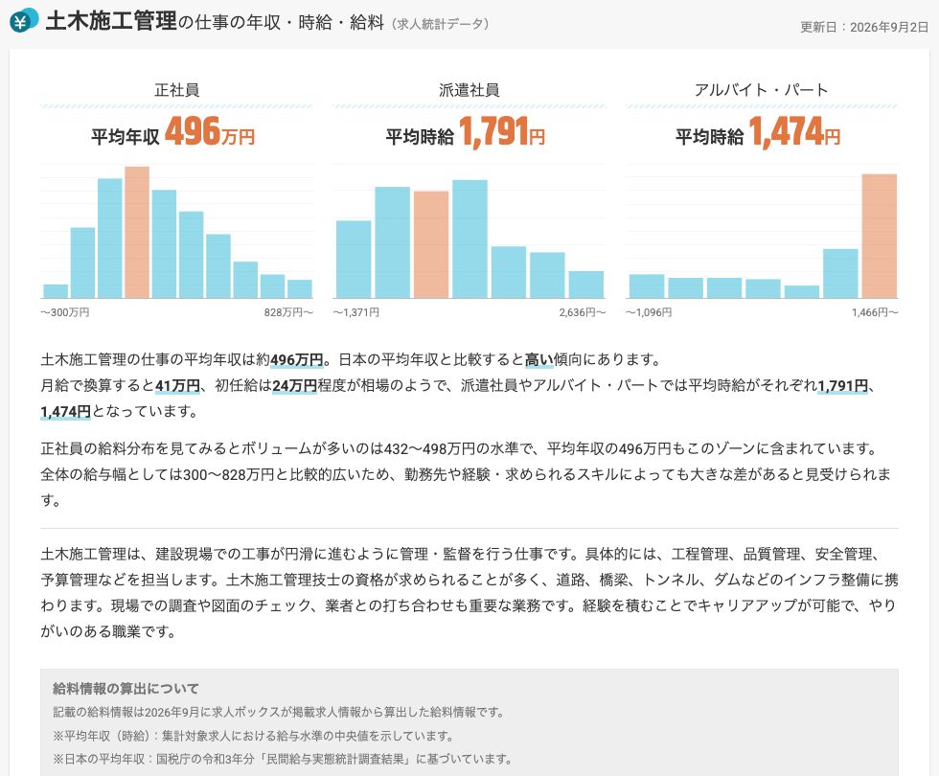Select the 派遣社員 chart heading
Screen dimensions: 939x776
pos(469,90)
